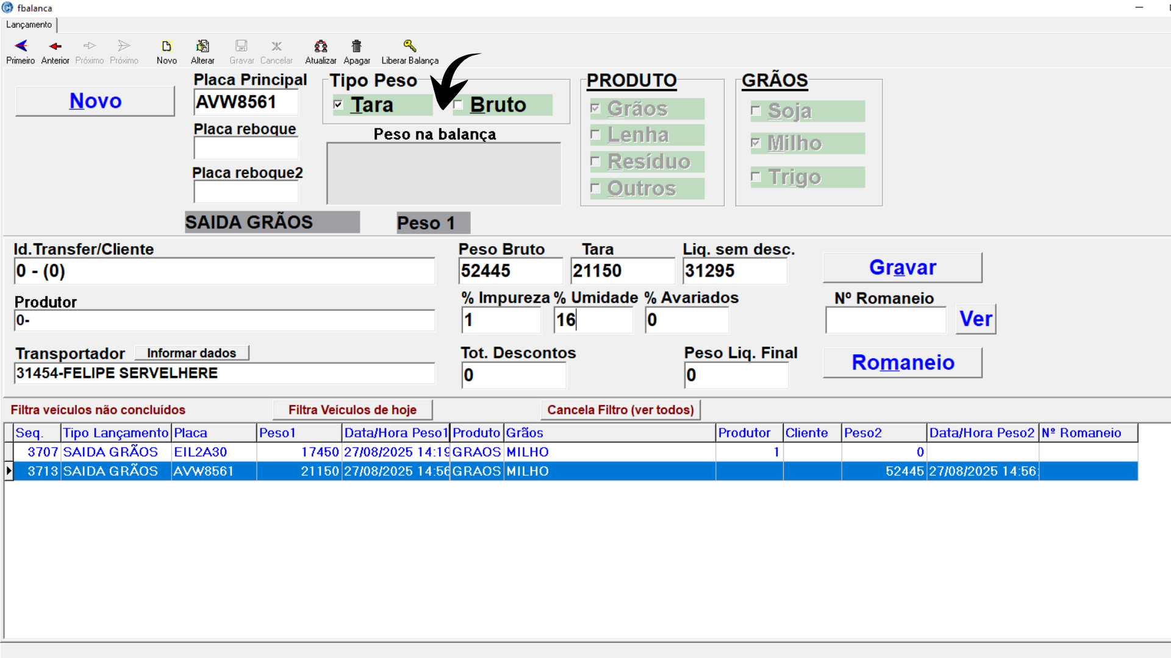Image resolution: width=1171 pixels, height=658 pixels.
Task: Click the disabled Gravar floppy icon
Action: click(242, 46)
